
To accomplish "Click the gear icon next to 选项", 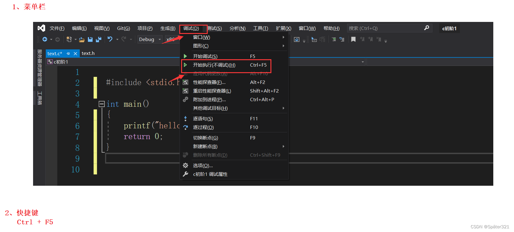I will (x=185, y=165).
